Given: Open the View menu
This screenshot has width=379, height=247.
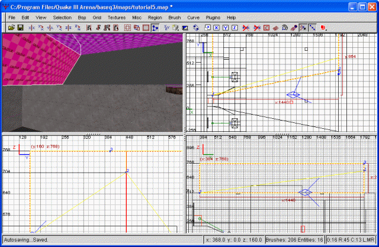Looking at the screenshot, I should pos(41,18).
